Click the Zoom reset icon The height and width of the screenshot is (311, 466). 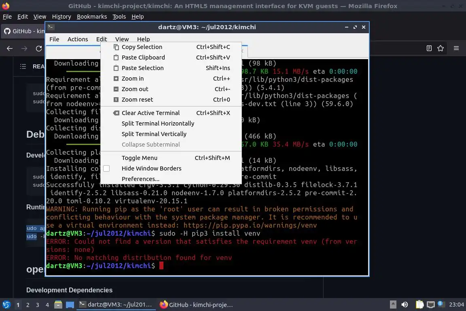click(116, 100)
